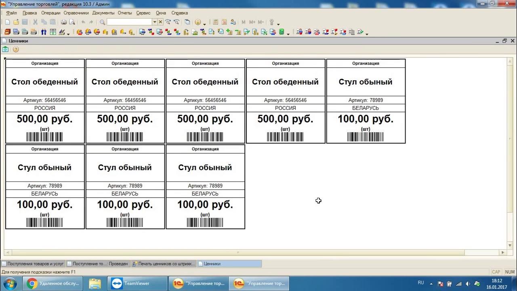Click the Undo arrow icon

(x=83, y=22)
